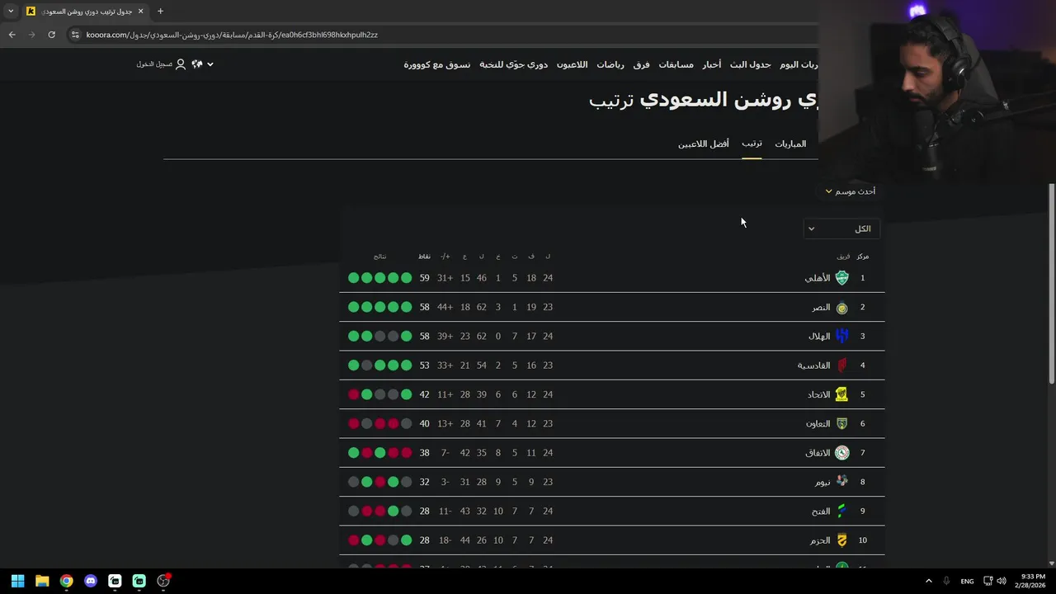1056x594 pixels.
Task: Click the Al-Hilal club crest in row 3
Action: pos(841,337)
